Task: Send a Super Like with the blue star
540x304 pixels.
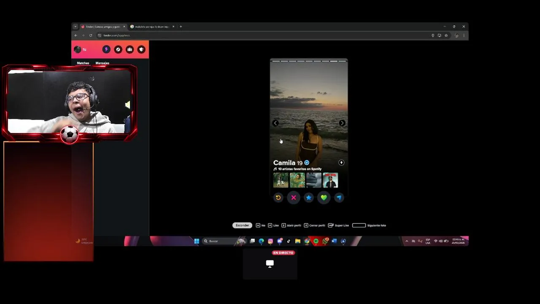Action: (x=309, y=198)
